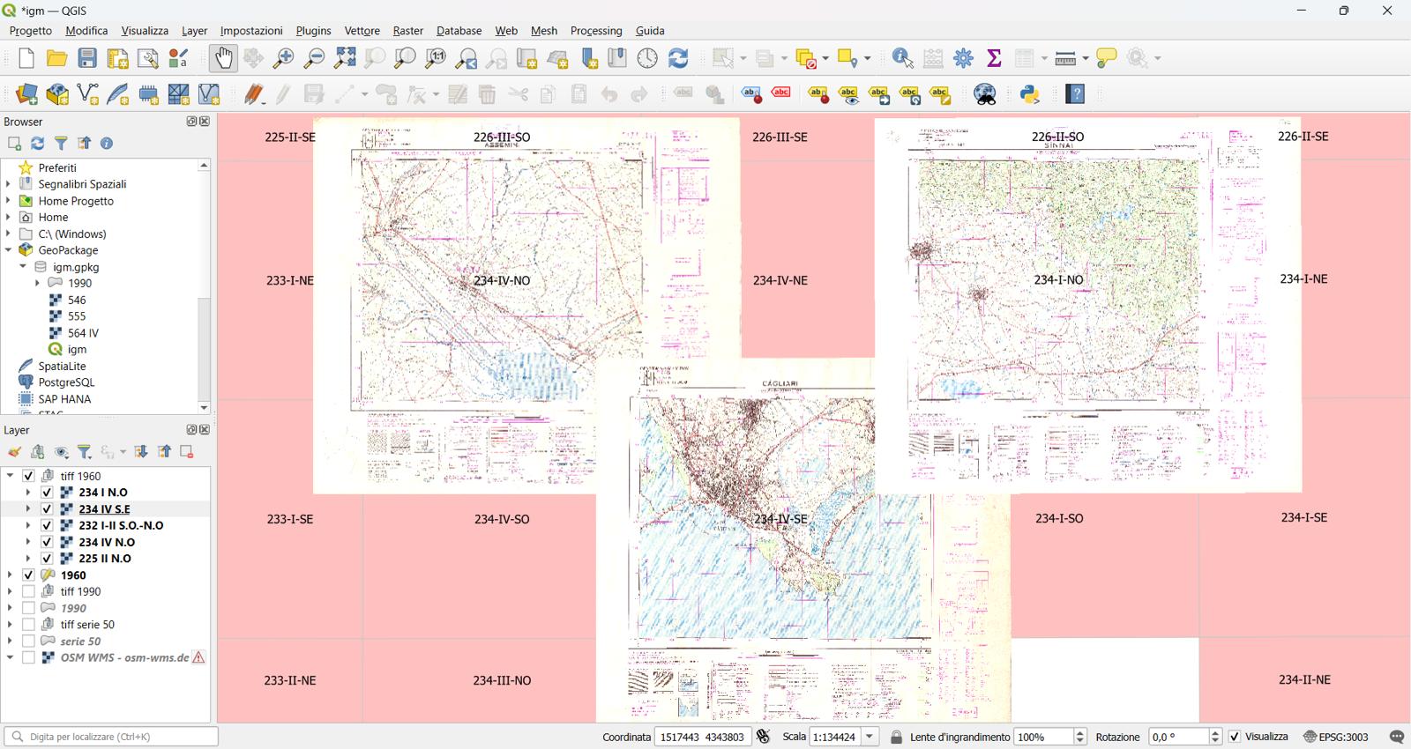
Task: Collapse the tiff 1960 layer group
Action: [10, 476]
